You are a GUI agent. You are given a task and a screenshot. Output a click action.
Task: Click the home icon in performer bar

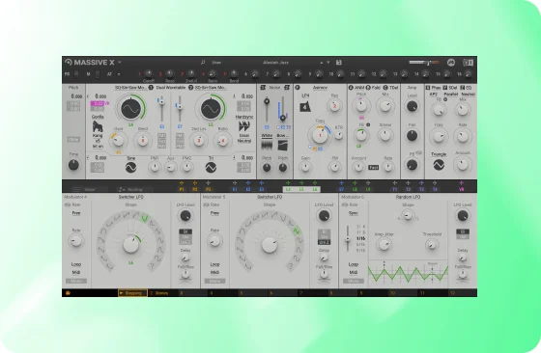click(68, 293)
